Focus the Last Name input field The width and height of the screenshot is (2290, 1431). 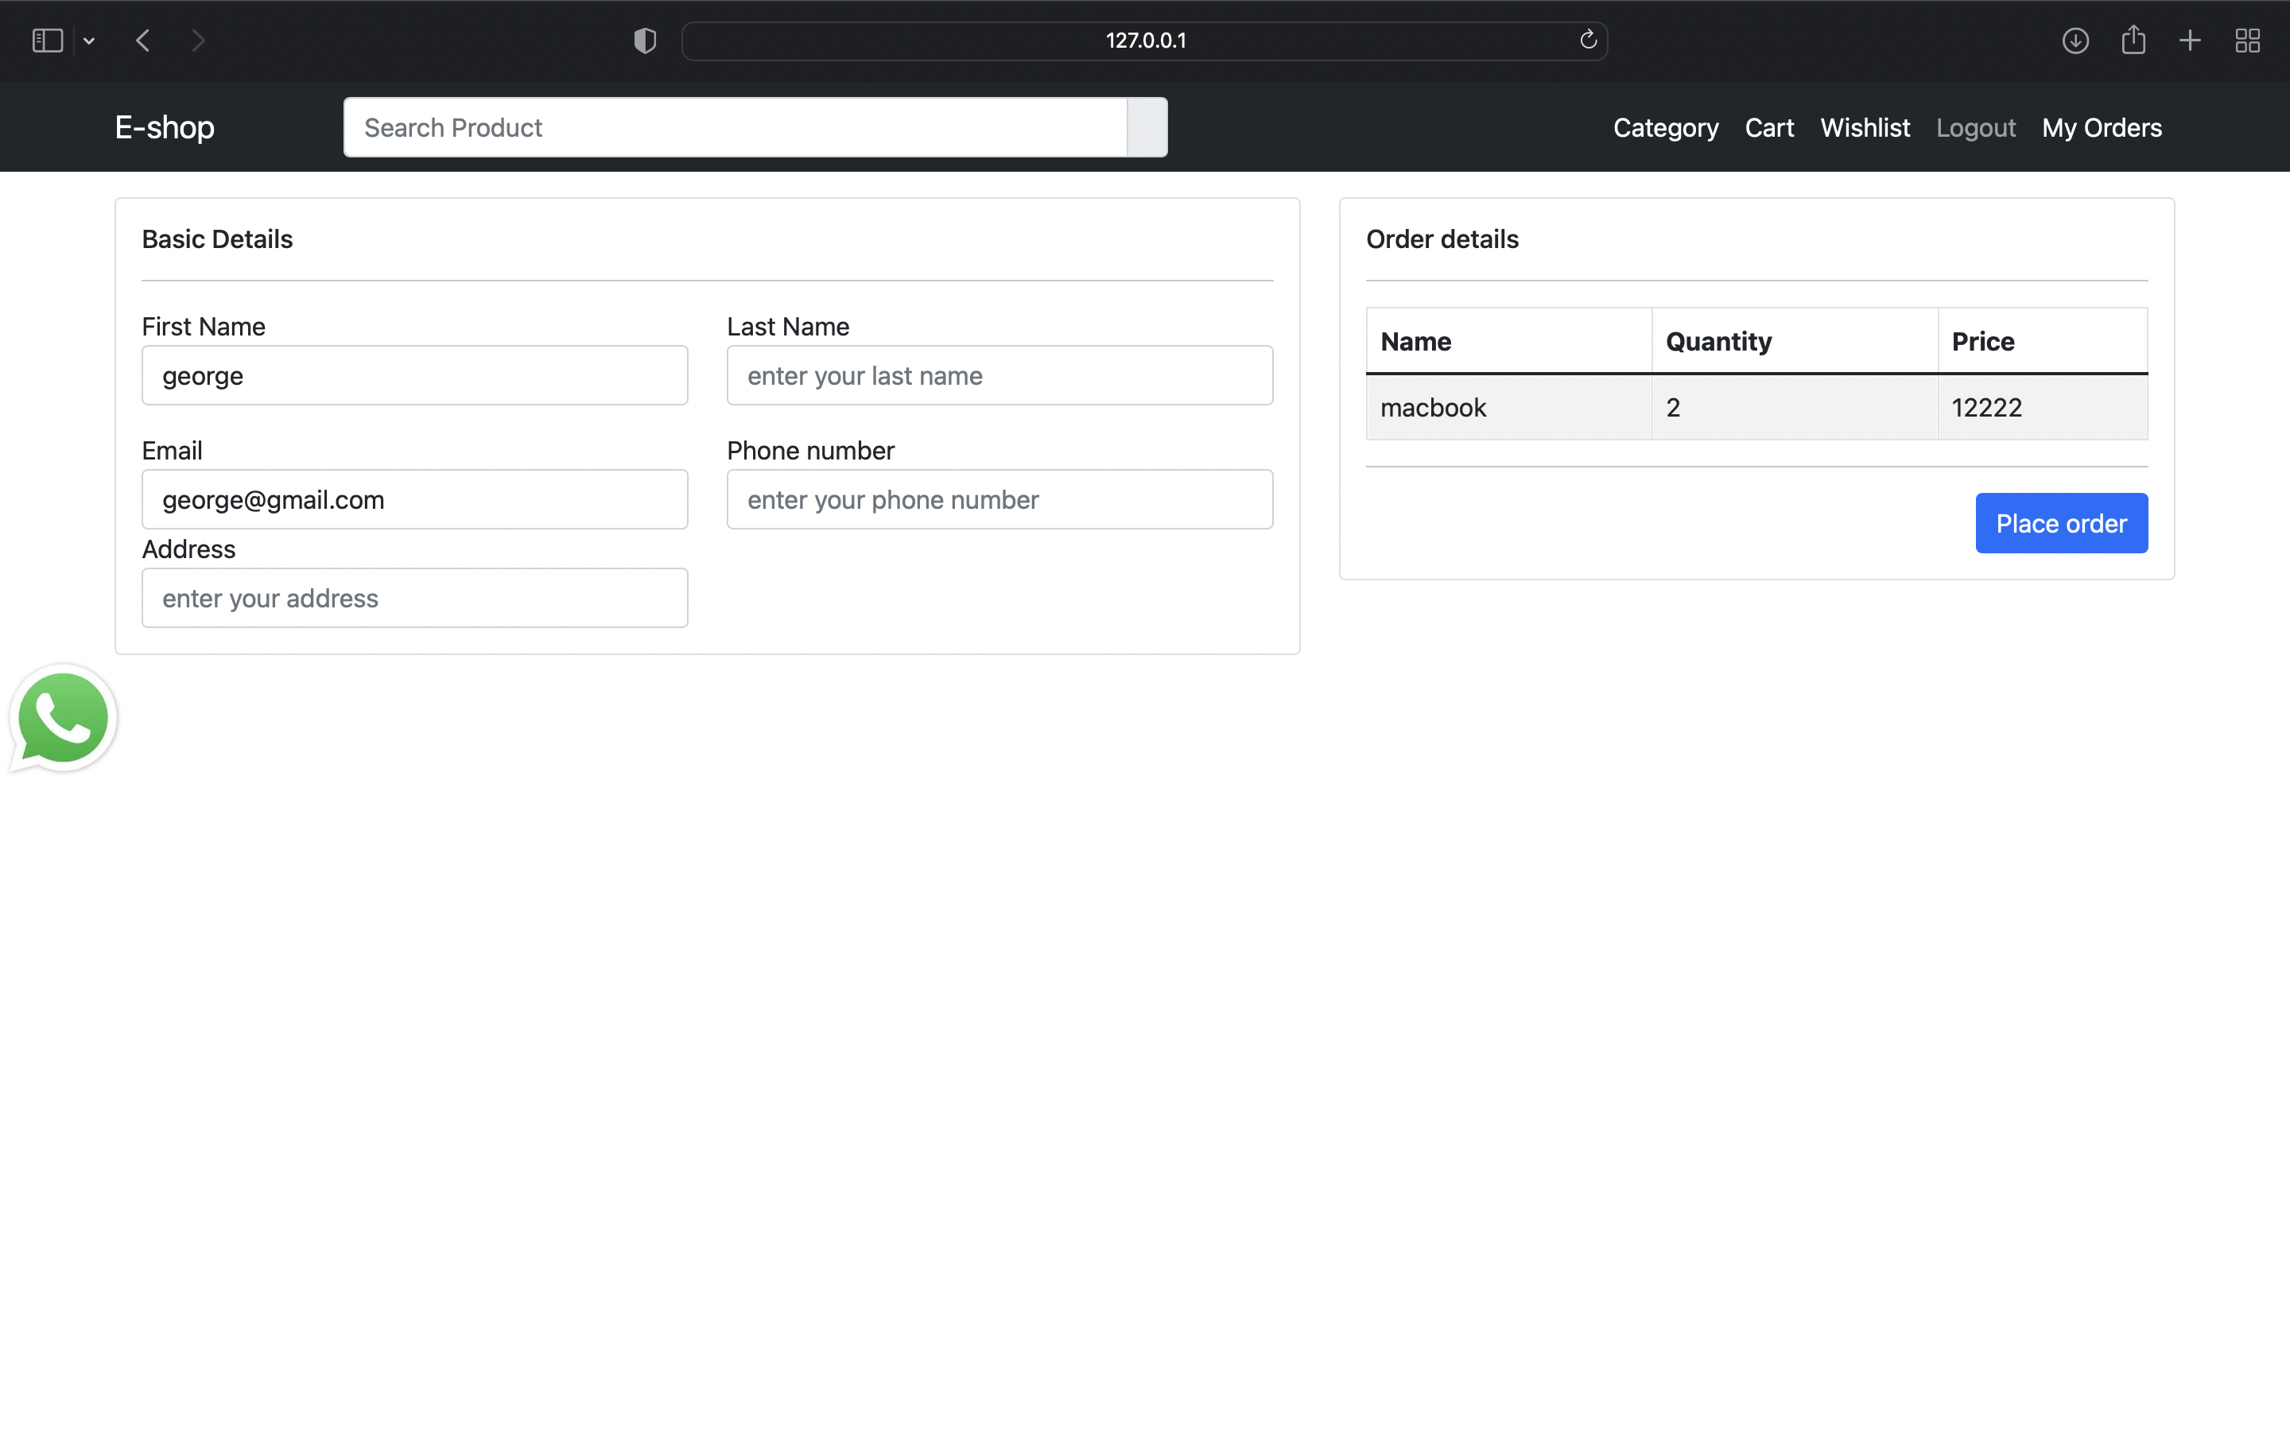coord(999,376)
